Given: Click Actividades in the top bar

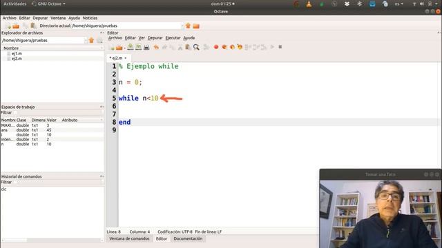Looking at the screenshot, I should [x=15, y=4].
